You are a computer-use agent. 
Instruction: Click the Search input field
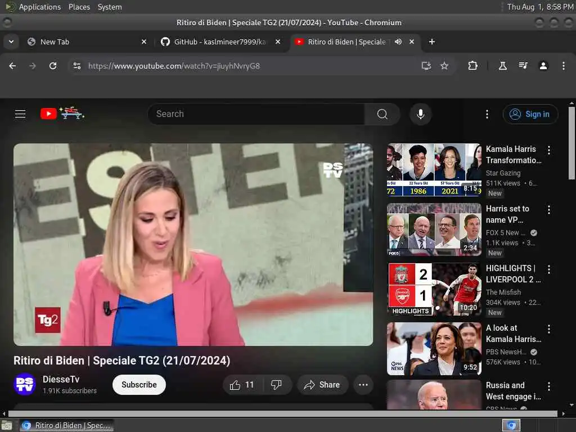point(256,114)
